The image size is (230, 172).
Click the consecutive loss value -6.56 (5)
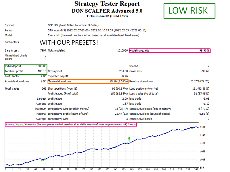(x=204, y=114)
